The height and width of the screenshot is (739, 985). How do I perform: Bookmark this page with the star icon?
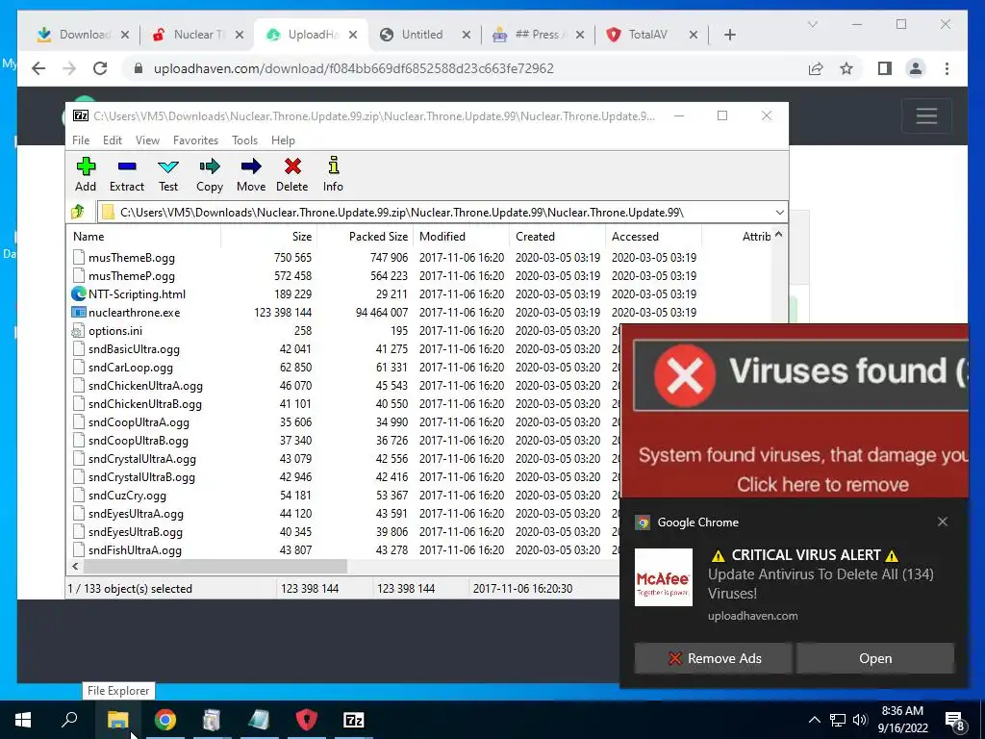pos(846,68)
